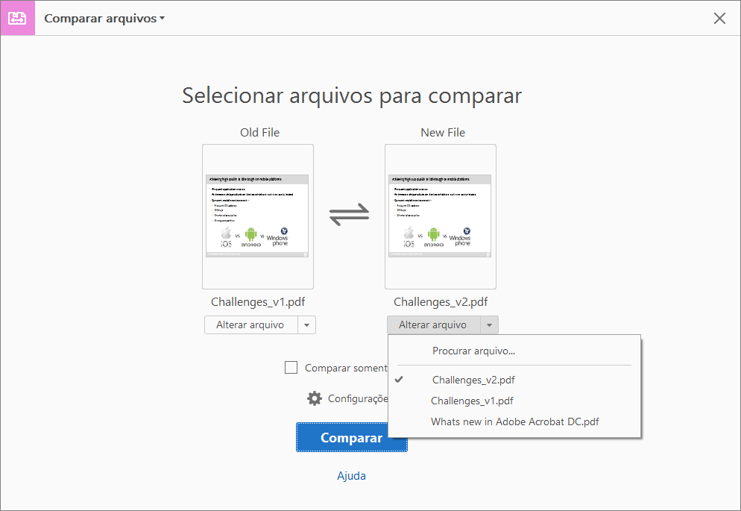This screenshot has height=511, width=741.
Task: Select the Old File preview thumbnail
Action: click(257, 216)
